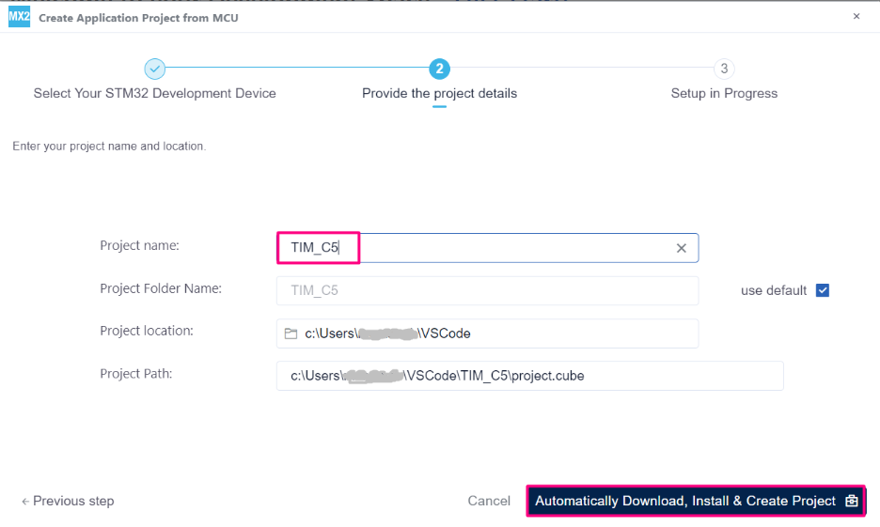
Task: Click the Project location path field
Action: 487,333
